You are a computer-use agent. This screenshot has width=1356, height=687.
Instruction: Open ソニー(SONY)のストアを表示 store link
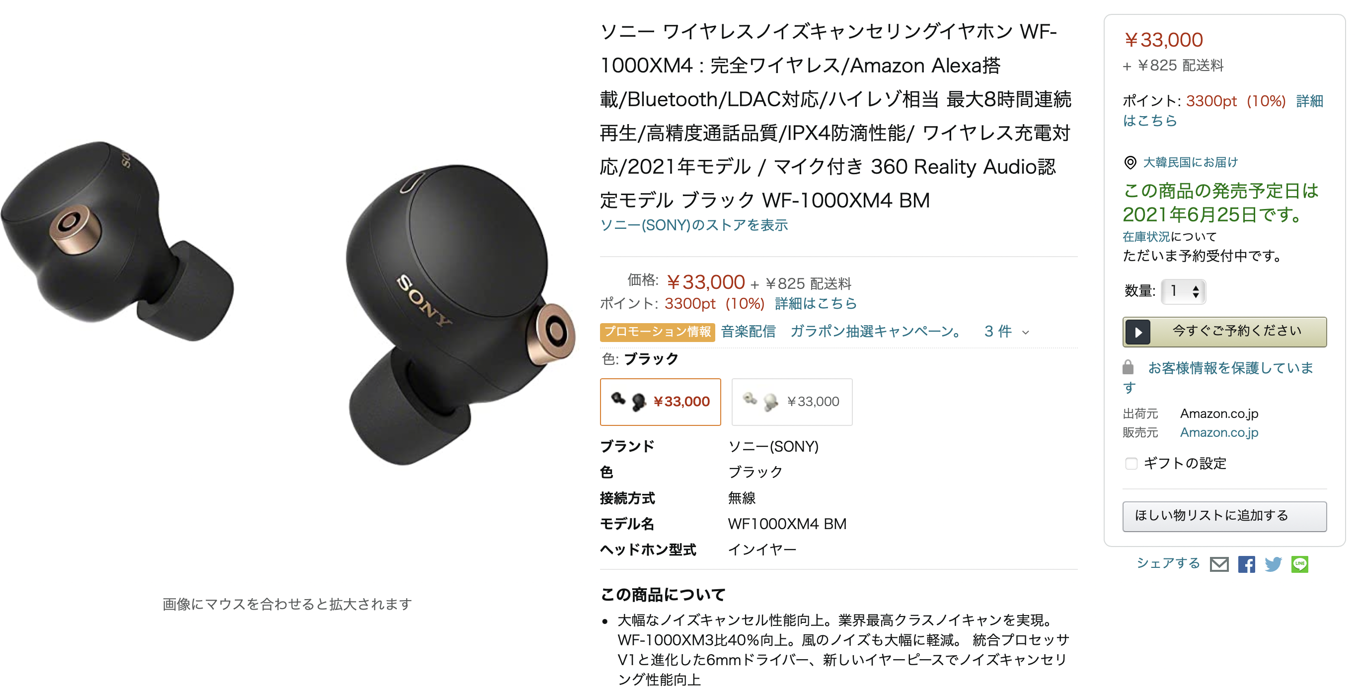click(694, 225)
